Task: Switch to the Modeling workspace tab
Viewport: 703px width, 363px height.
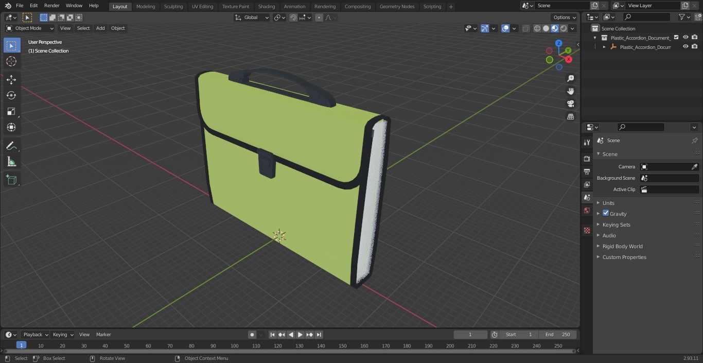Action: pos(146,7)
